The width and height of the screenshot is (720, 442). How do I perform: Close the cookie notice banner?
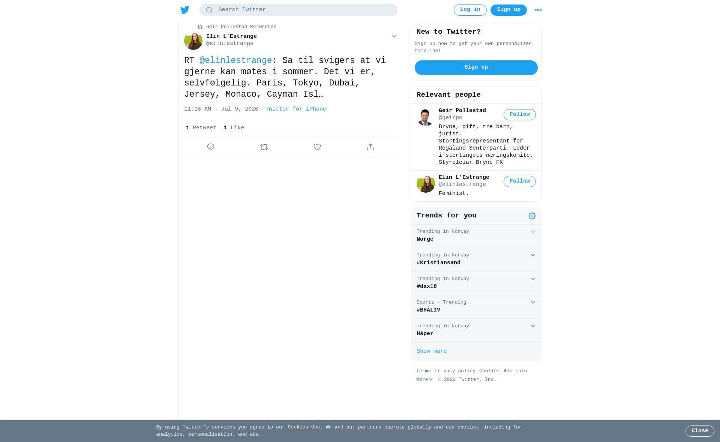(700, 431)
